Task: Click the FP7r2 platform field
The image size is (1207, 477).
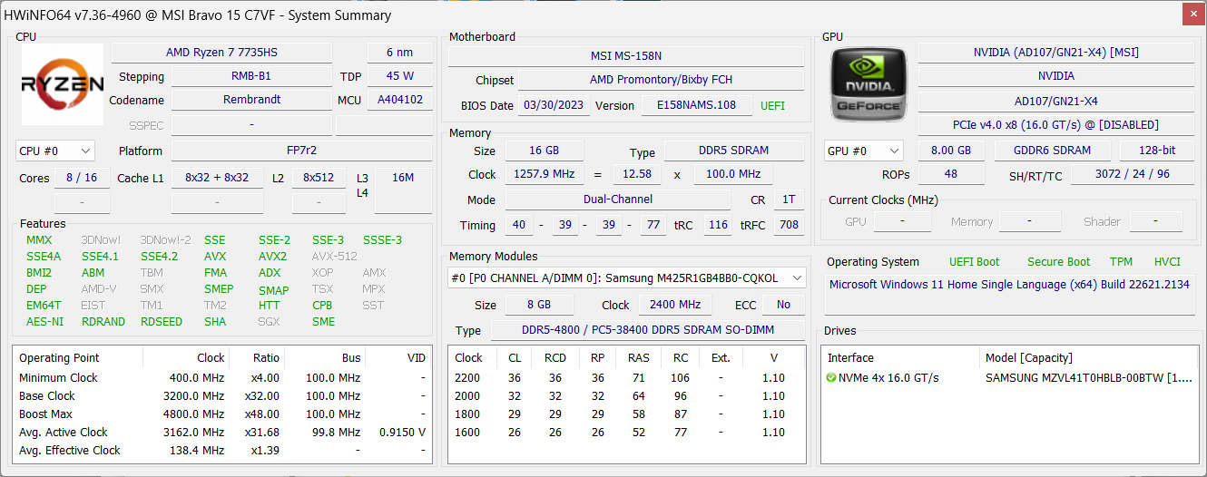Action: pos(301,151)
